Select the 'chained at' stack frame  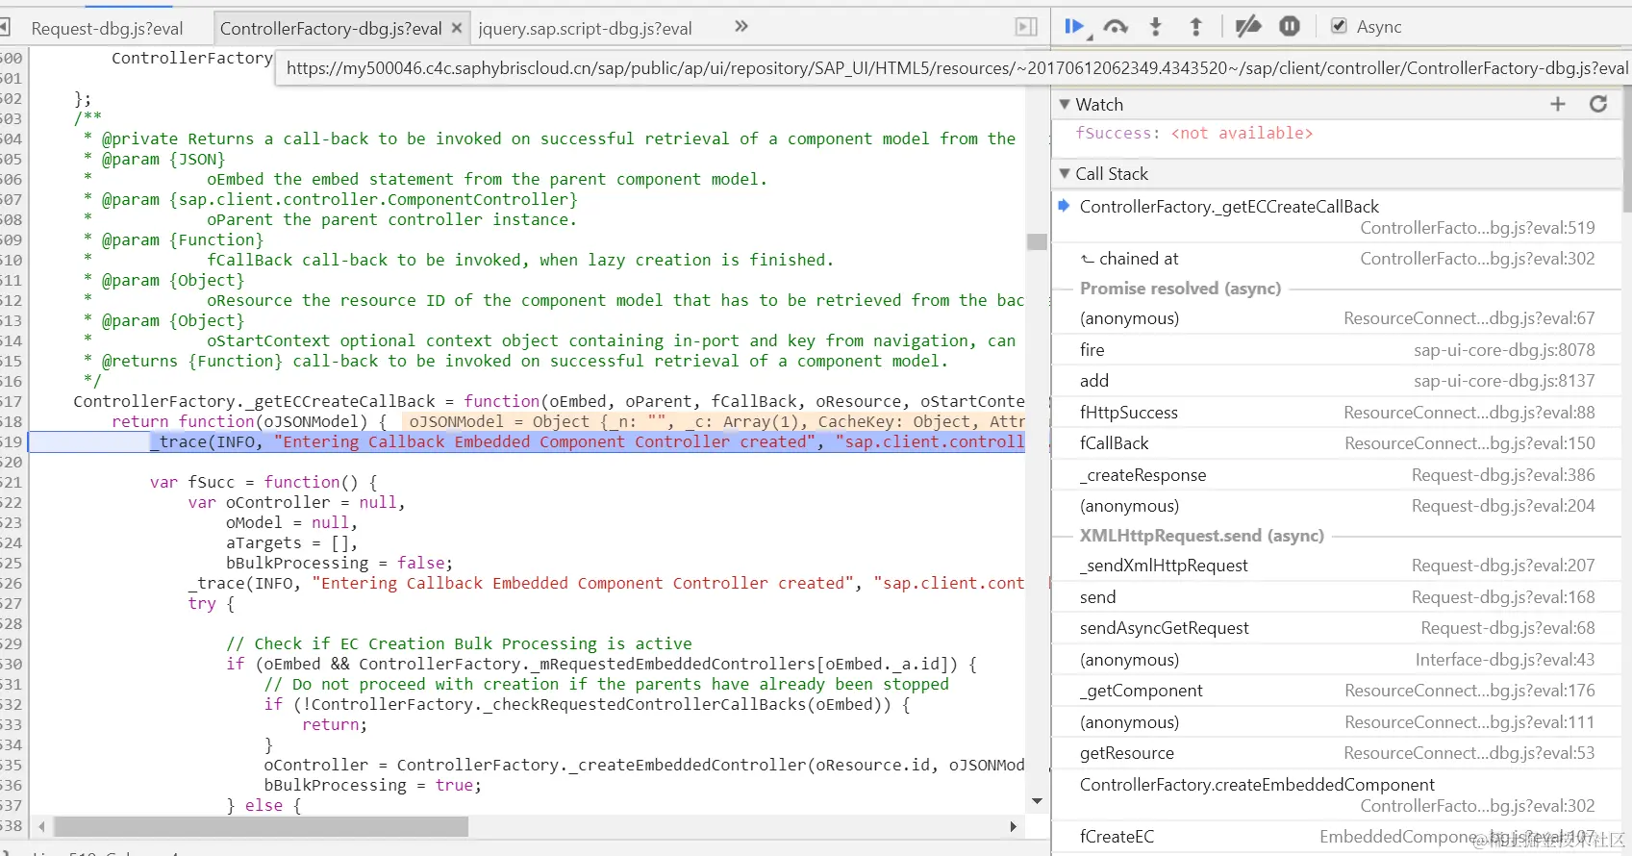(x=1337, y=259)
